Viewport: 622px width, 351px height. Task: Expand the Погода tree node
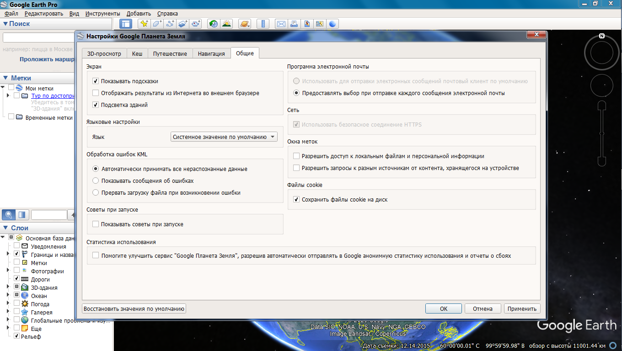(8, 303)
